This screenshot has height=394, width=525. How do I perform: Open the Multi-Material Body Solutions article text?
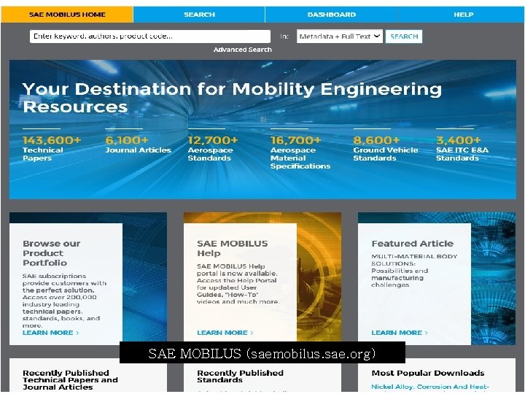[414, 271]
